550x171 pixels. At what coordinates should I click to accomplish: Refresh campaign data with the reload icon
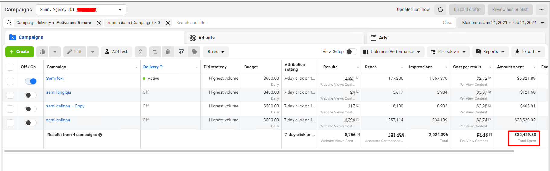[x=440, y=10]
